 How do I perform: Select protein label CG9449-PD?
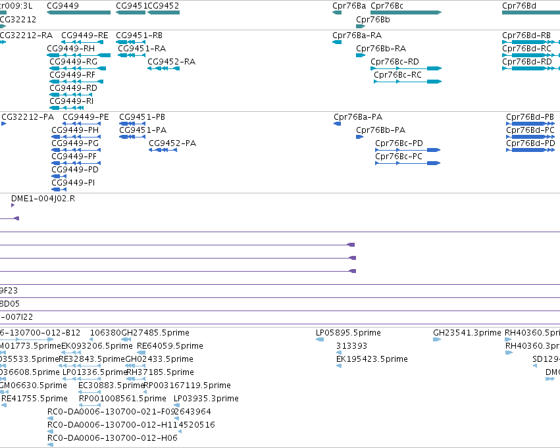click(75, 170)
